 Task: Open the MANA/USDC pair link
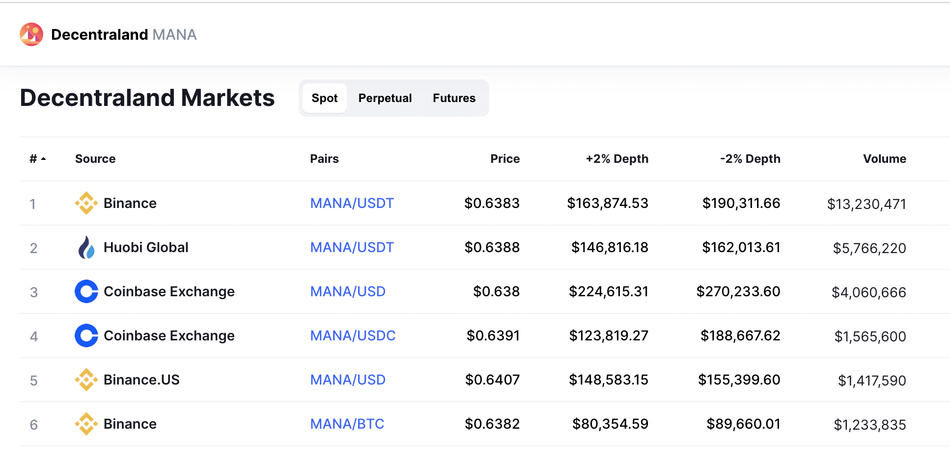click(353, 335)
